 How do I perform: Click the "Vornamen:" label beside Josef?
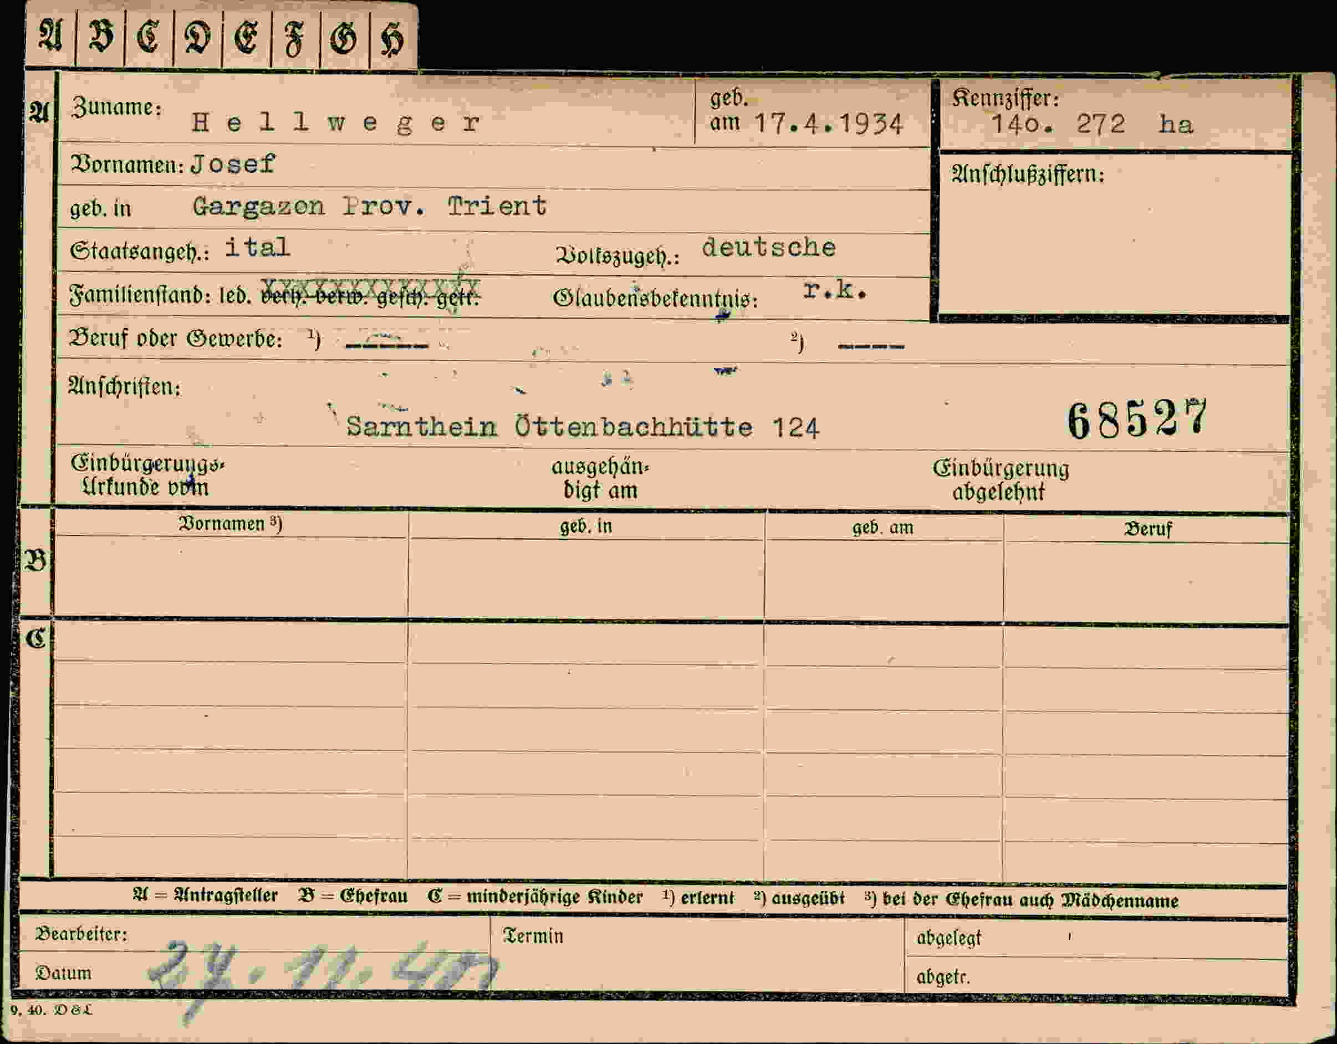click(x=127, y=164)
